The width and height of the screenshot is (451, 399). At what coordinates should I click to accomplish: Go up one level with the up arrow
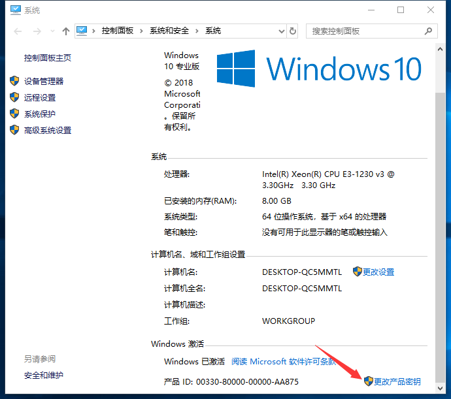[65, 31]
